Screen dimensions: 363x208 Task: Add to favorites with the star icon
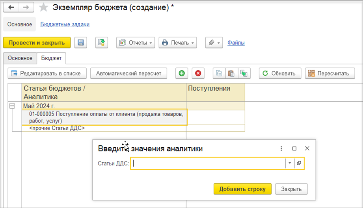coord(44,7)
